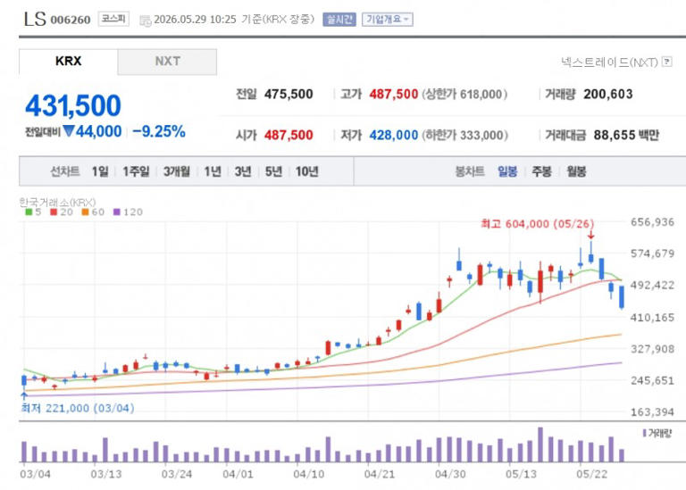This screenshot has height=490, width=686.
Task: Click the 최저 221,000 (03/04) marker
Action: 78,408
